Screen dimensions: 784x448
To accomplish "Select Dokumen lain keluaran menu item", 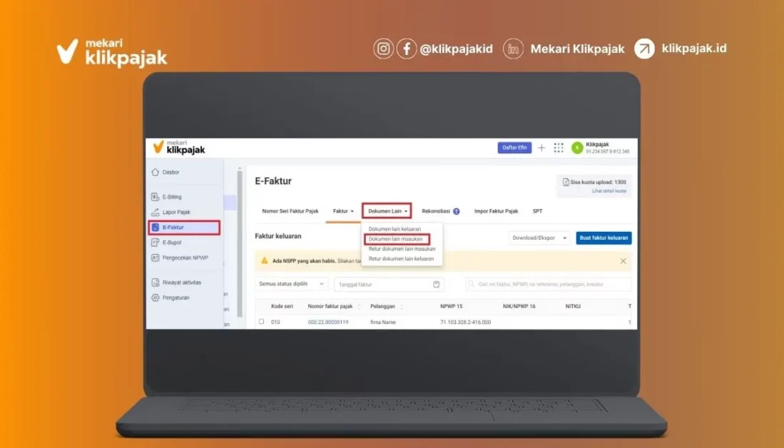I will tap(394, 229).
